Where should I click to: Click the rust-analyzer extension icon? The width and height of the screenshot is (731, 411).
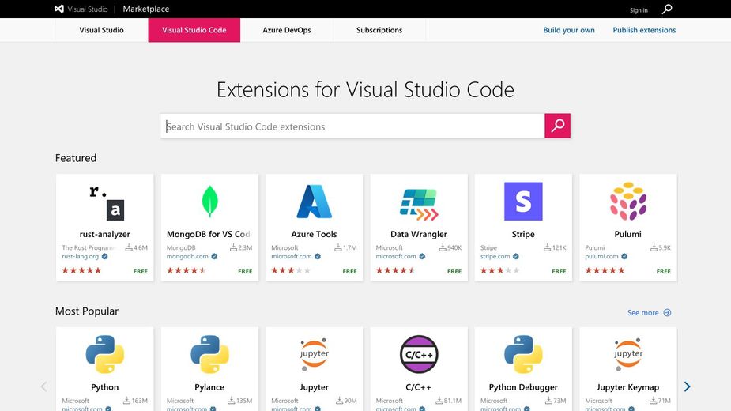pyautogui.click(x=105, y=202)
